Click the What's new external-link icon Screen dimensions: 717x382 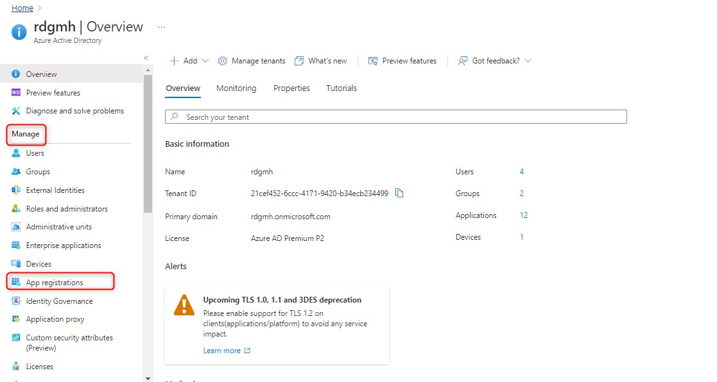[299, 61]
